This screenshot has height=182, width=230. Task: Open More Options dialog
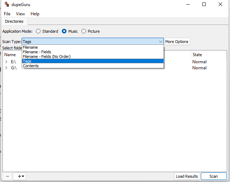(177, 42)
